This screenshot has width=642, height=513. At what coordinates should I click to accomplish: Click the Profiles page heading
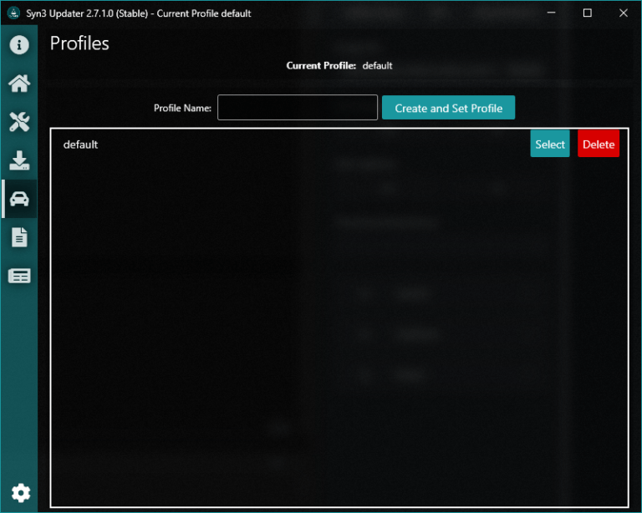79,43
